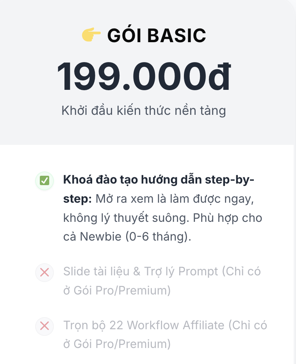Click the word step: in the bold feature title

(x=77, y=199)
